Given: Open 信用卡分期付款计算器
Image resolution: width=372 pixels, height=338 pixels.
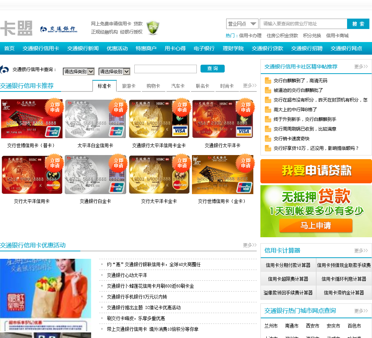Looking at the screenshot, I should (x=288, y=265).
